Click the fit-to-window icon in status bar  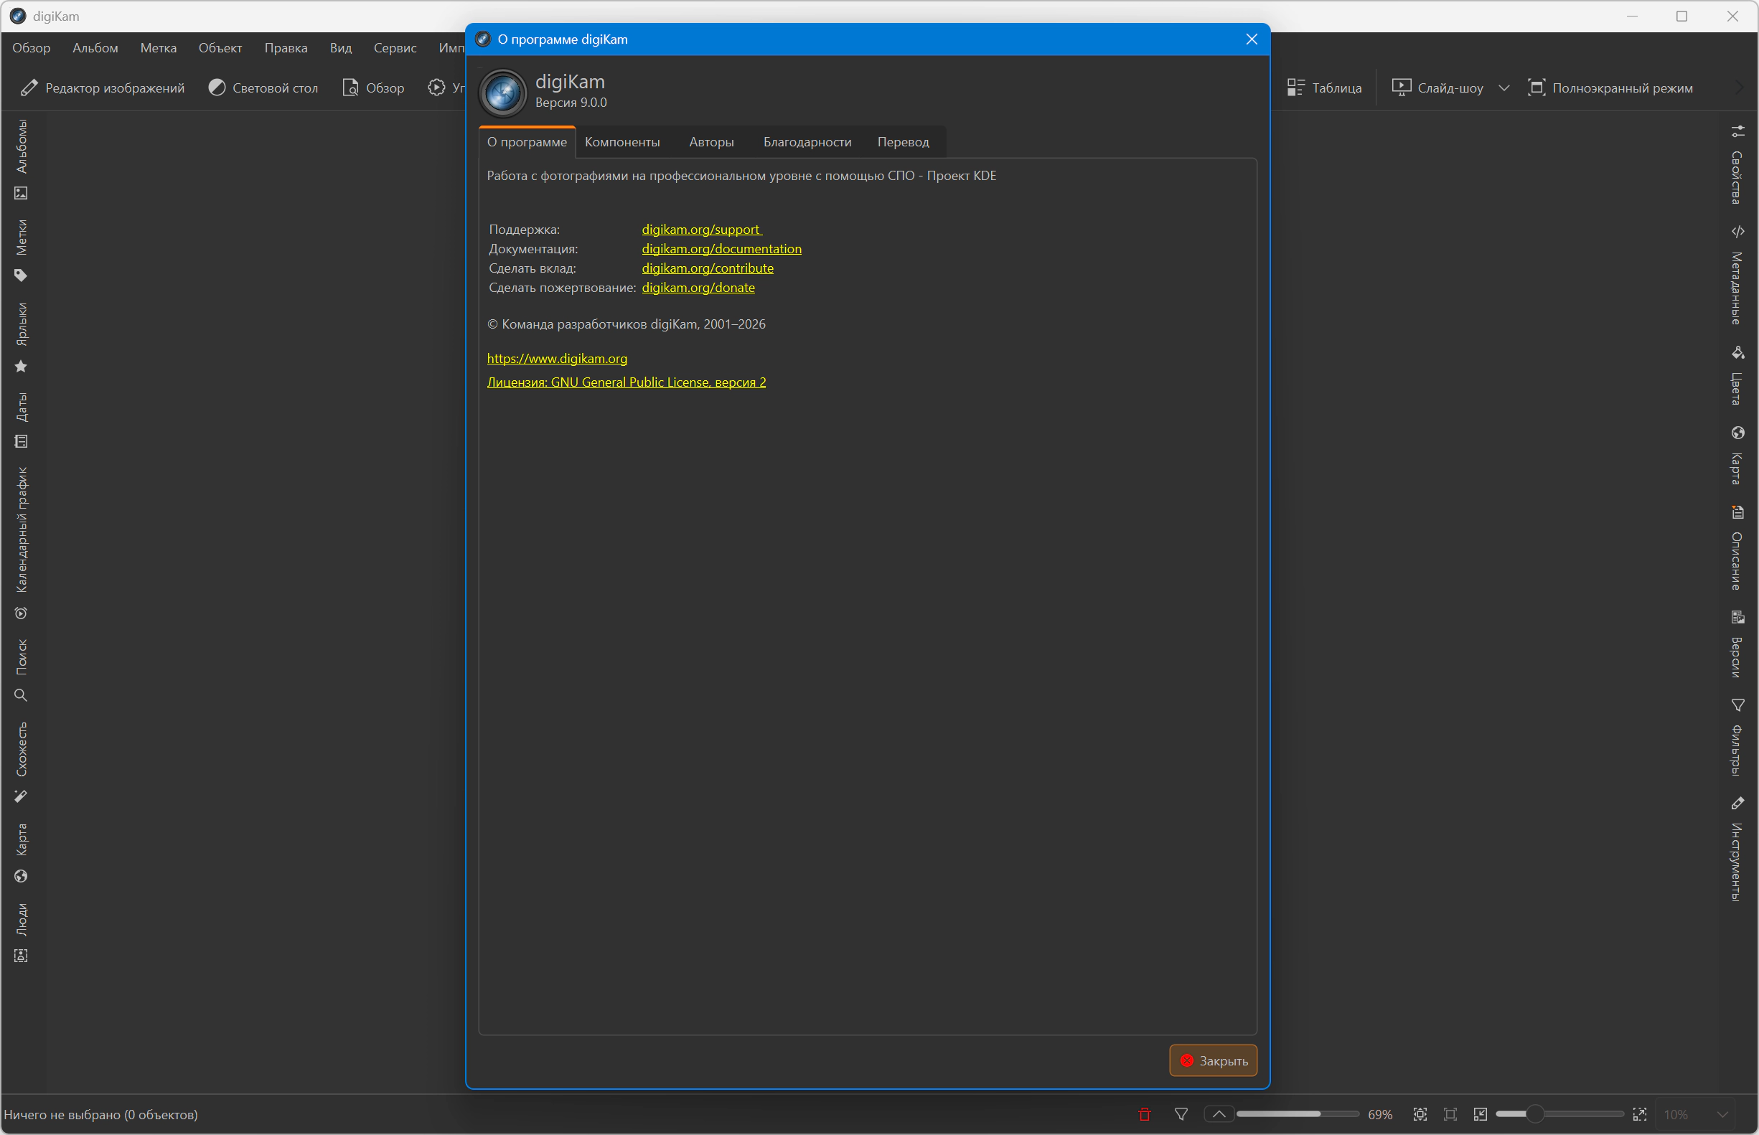(x=1420, y=1114)
